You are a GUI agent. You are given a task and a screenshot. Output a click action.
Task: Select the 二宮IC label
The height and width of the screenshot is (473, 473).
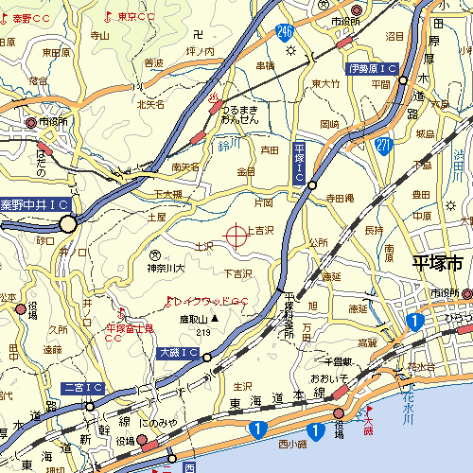(x=82, y=389)
